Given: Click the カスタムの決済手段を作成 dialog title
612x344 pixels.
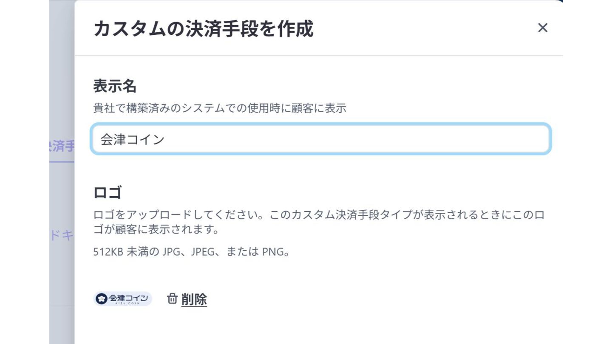Looking at the screenshot, I should click(x=203, y=29).
